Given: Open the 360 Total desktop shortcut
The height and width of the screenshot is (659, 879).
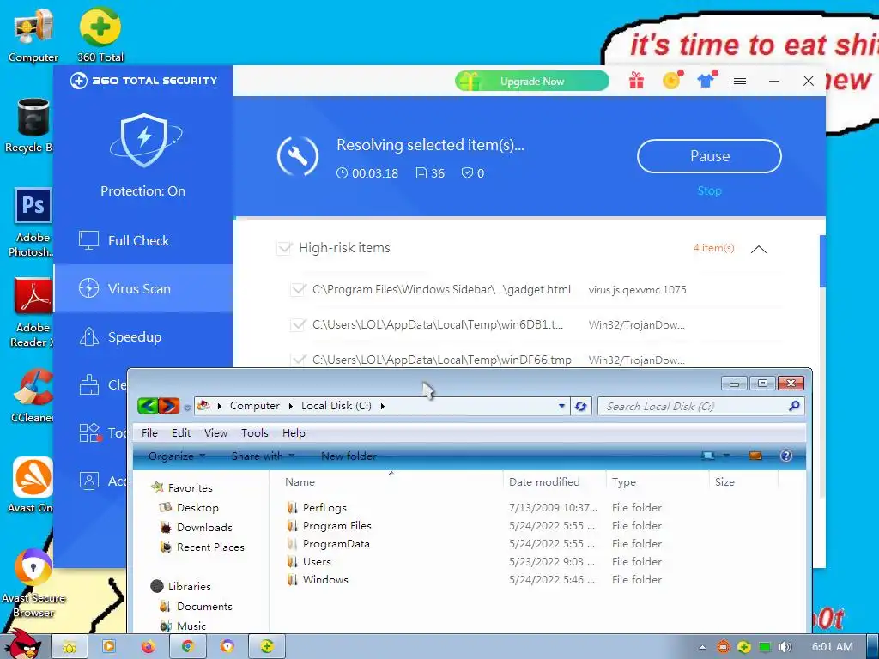Looking at the screenshot, I should pos(100,34).
